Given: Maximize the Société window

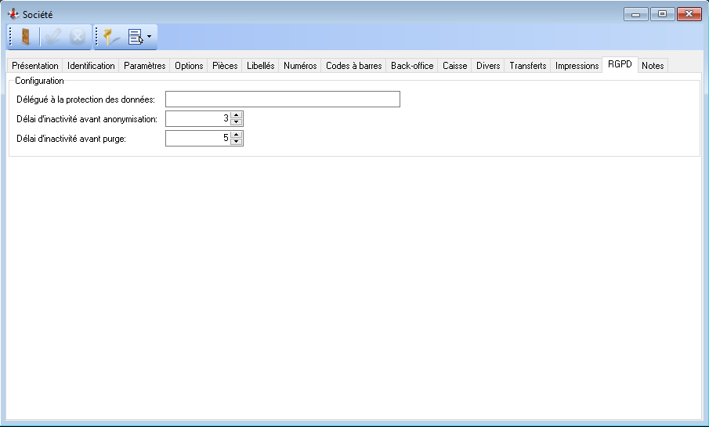Looking at the screenshot, I should (x=663, y=14).
